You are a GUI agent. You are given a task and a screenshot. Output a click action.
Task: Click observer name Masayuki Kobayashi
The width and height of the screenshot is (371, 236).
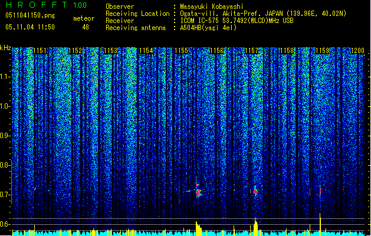pos(211,6)
